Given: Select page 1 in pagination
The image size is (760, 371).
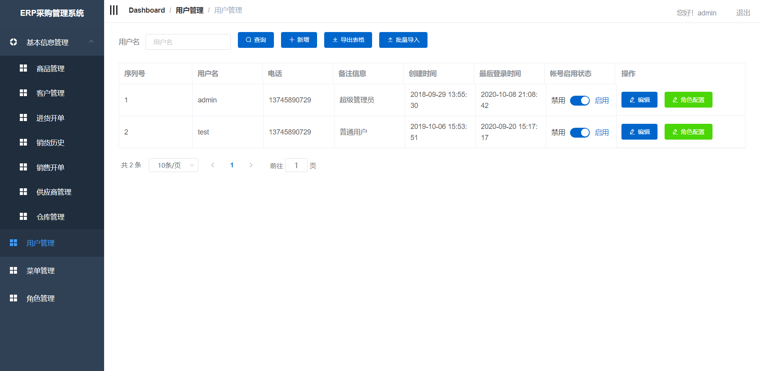Looking at the screenshot, I should [x=232, y=165].
